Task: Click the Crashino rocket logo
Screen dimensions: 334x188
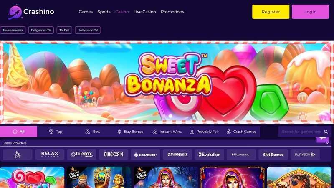Action: pos(15,12)
